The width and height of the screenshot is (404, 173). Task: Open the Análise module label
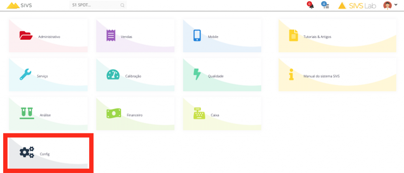pos(45,115)
